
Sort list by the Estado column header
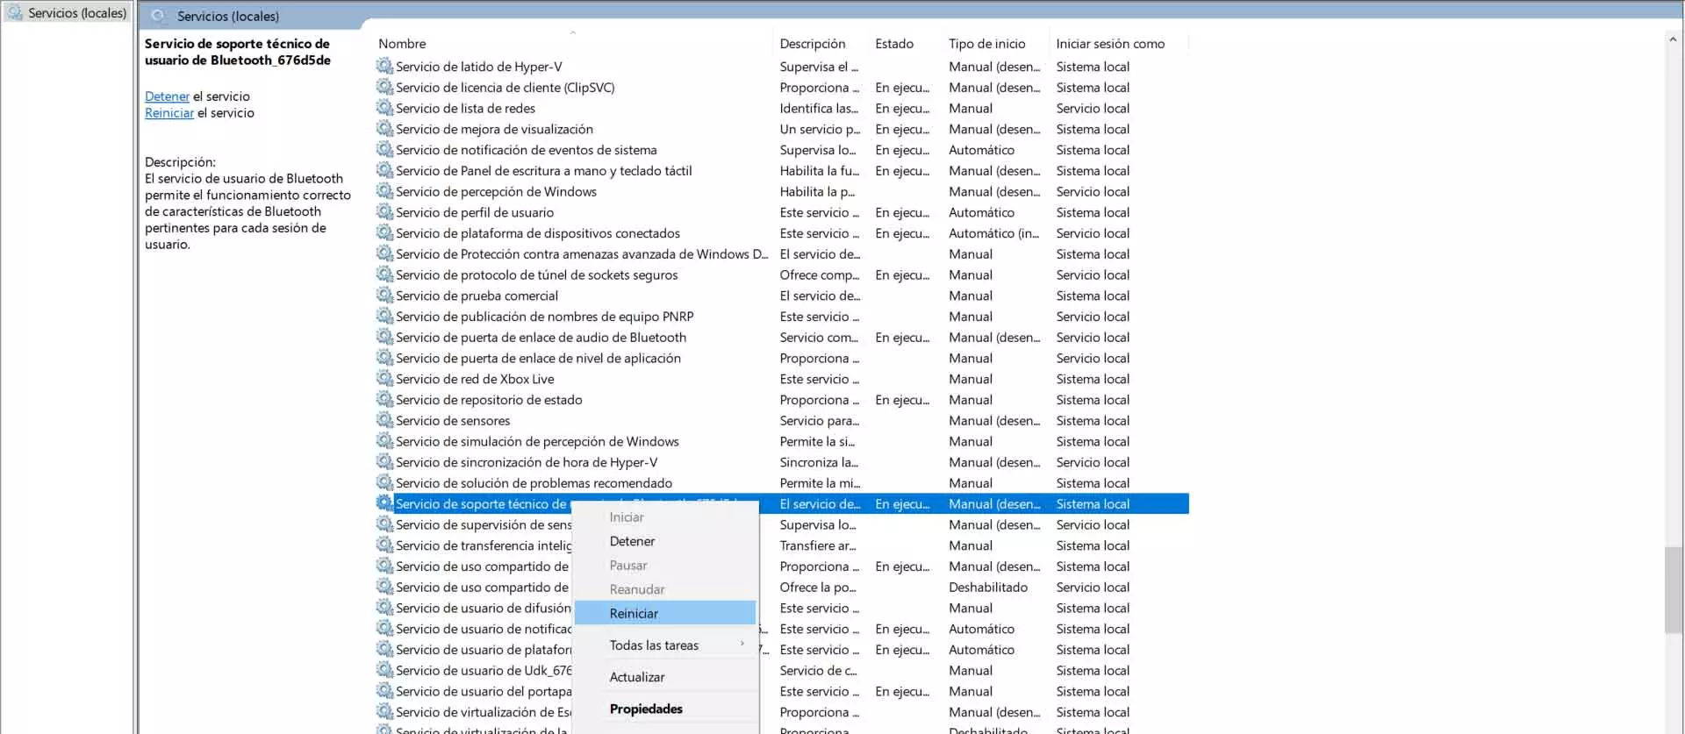click(893, 44)
